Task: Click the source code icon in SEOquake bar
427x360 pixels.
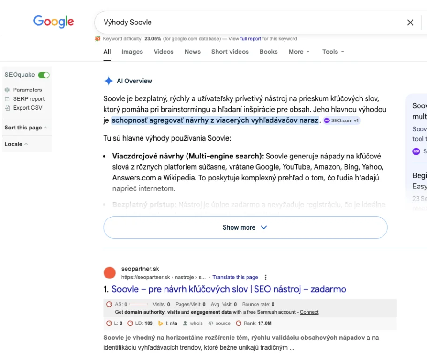Action: click(211, 323)
